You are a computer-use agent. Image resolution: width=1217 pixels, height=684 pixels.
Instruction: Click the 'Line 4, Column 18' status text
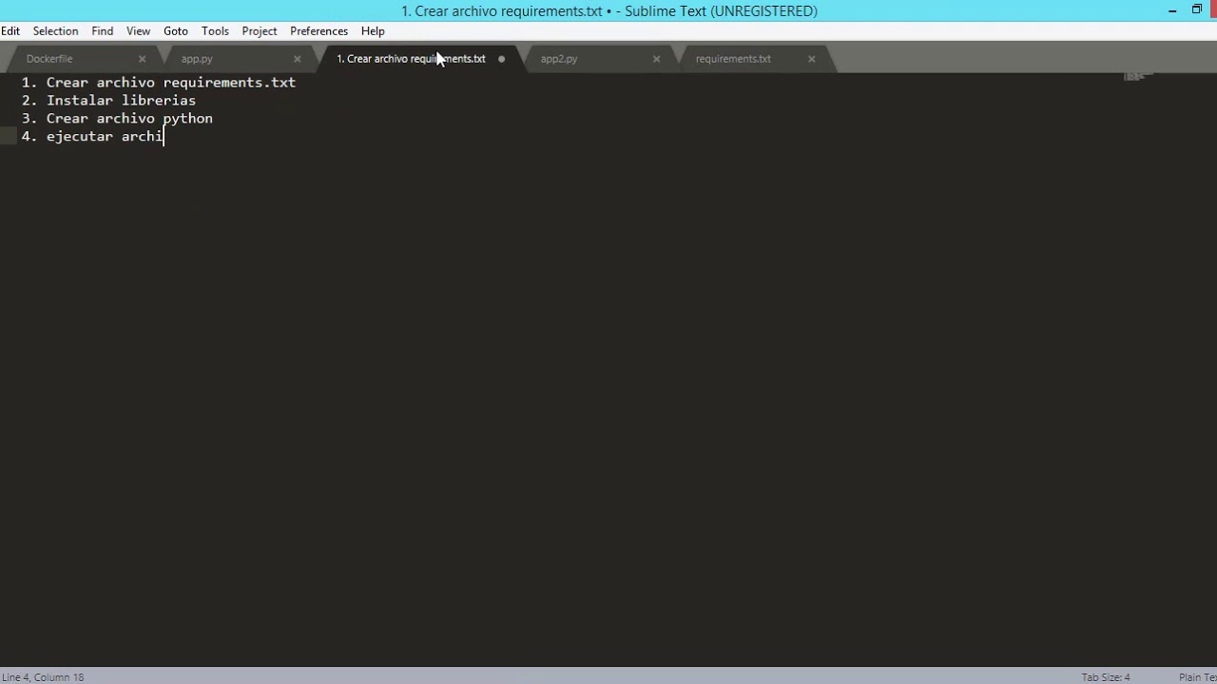[44, 676]
